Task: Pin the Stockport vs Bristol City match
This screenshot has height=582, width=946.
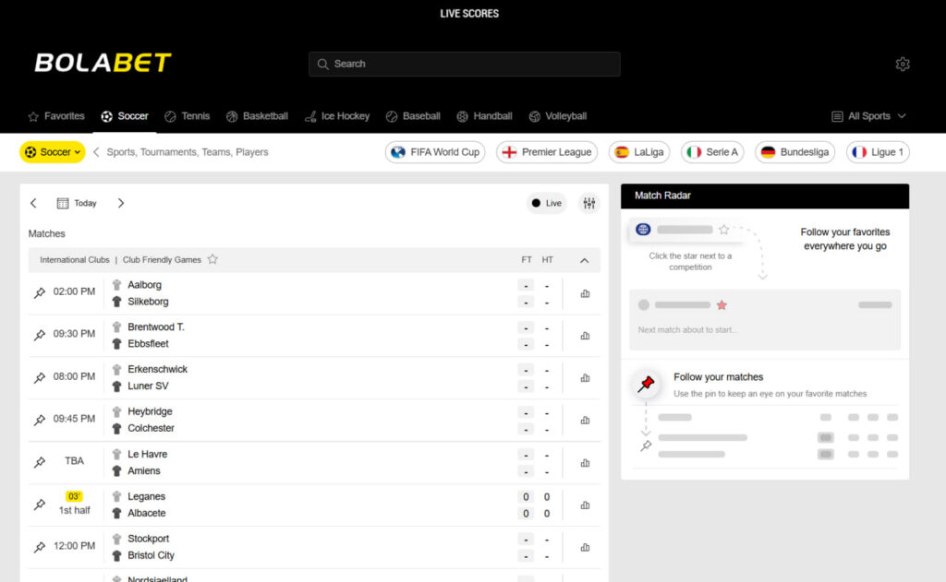Action: 40,547
